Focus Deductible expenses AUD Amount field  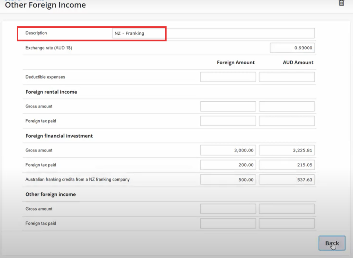pyautogui.click(x=287, y=77)
